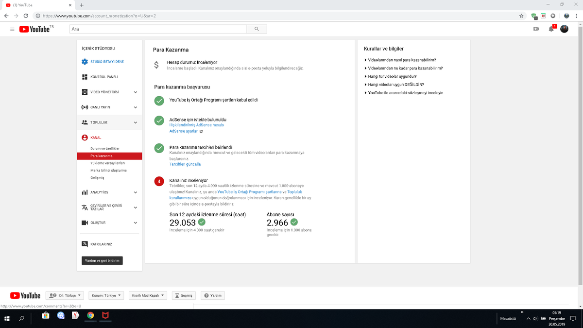Click the Oluştur video camera icon
Viewport: 583px width, 328px height.
(85, 223)
